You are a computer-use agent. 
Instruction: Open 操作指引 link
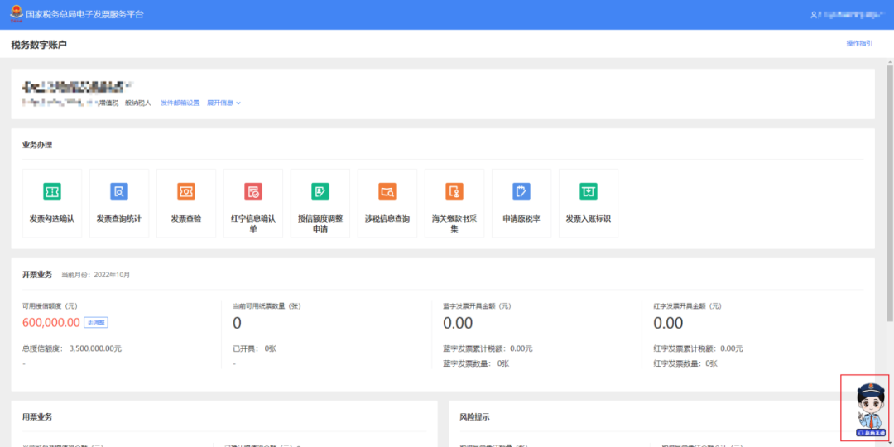point(860,43)
